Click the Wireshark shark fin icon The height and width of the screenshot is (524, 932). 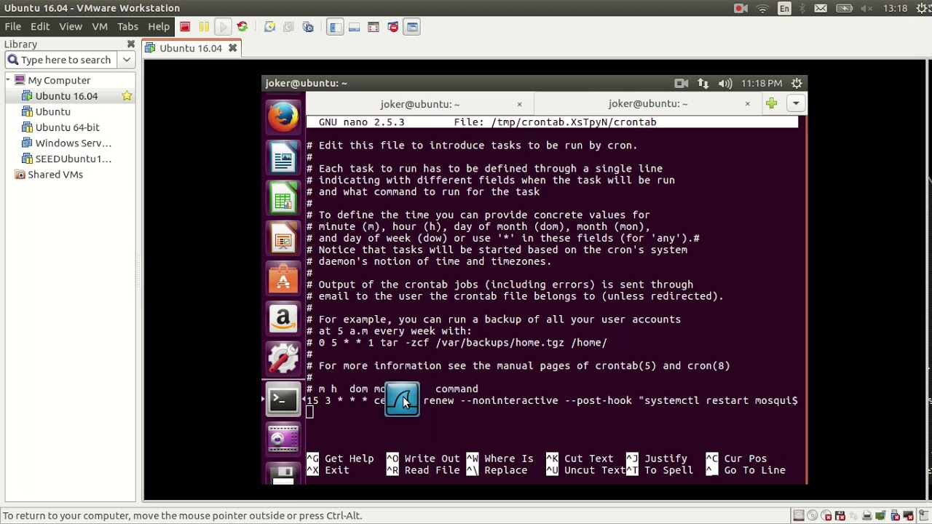402,400
